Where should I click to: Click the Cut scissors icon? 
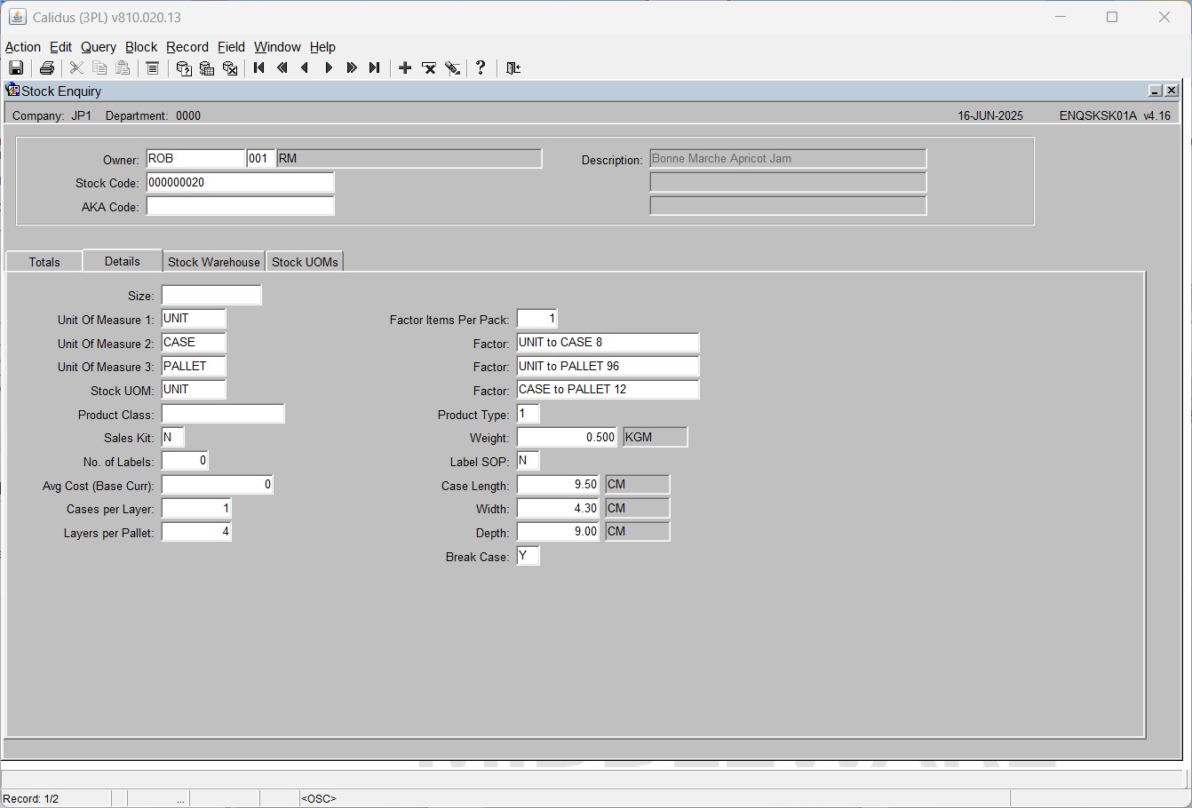76,68
